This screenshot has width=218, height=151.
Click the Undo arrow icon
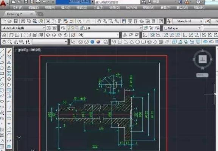click(79, 21)
